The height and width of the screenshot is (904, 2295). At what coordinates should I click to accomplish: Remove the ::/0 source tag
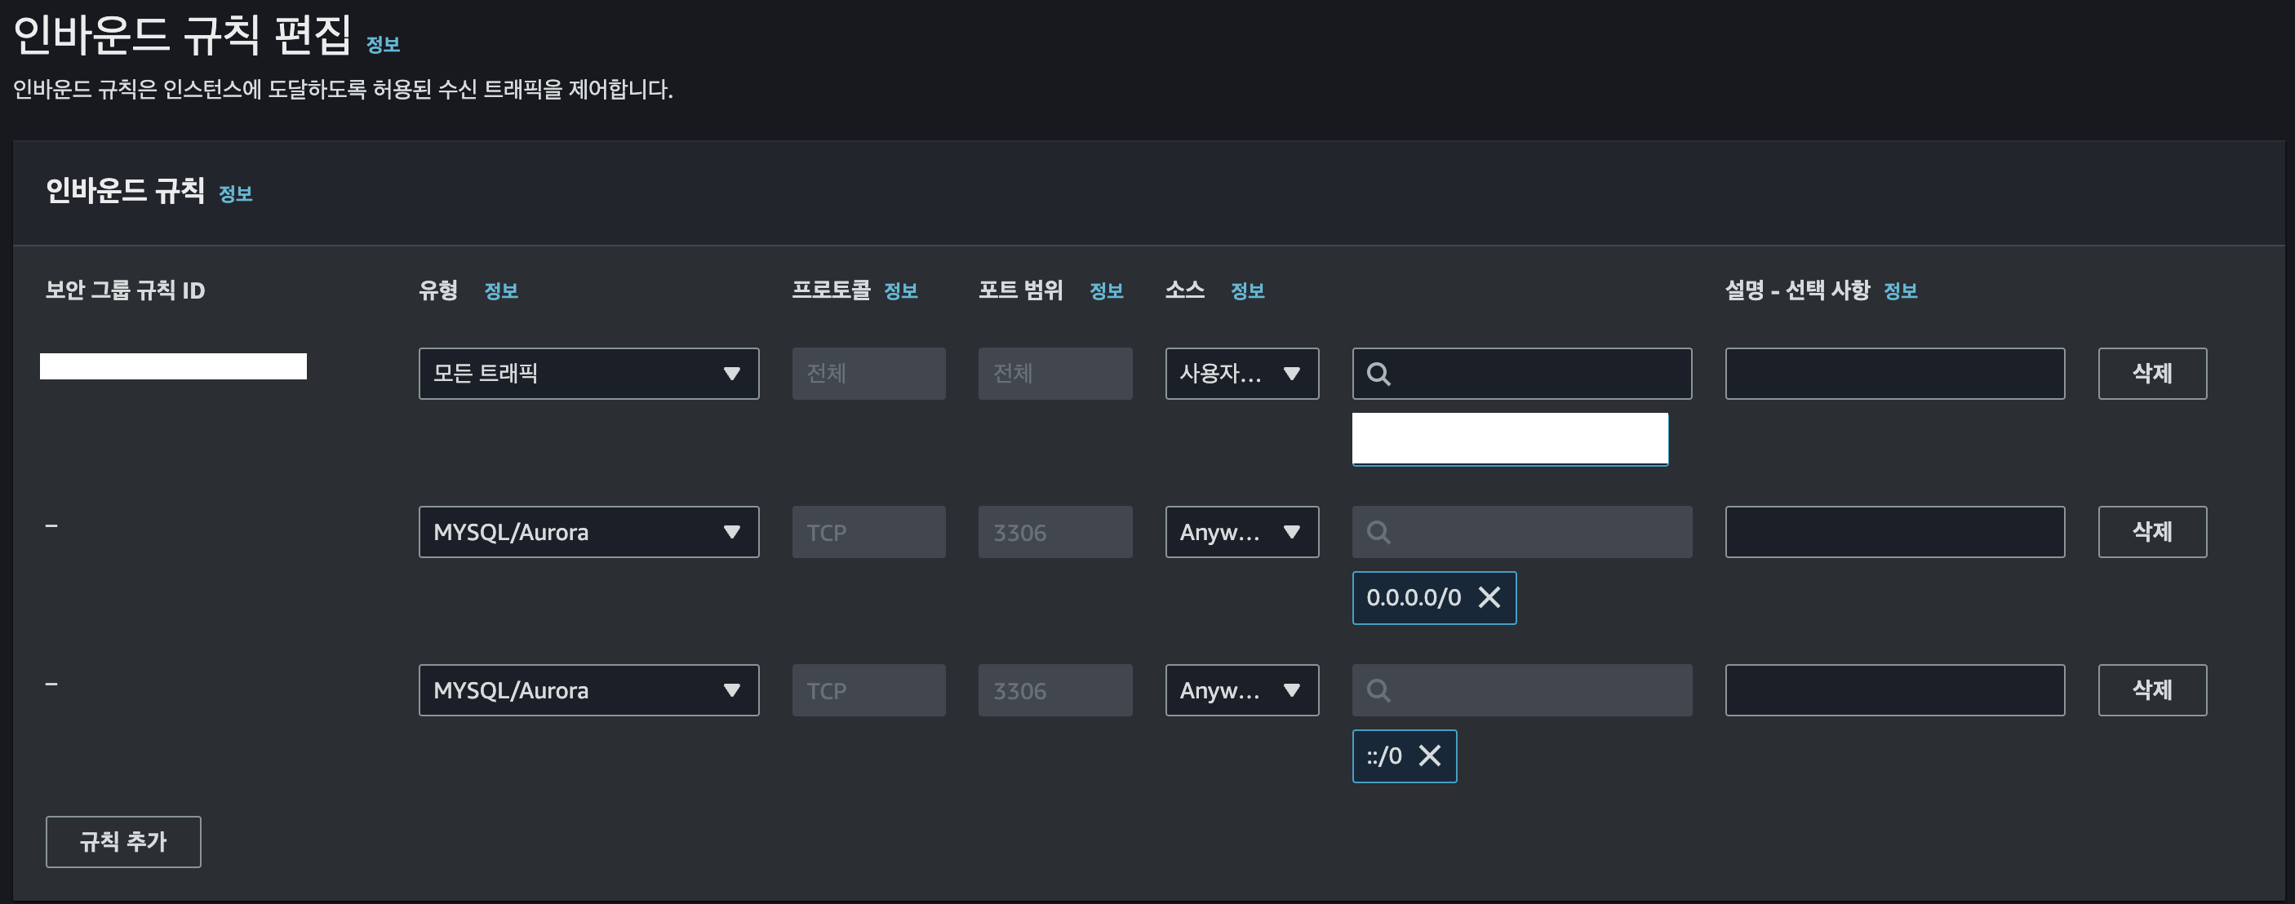click(1429, 756)
